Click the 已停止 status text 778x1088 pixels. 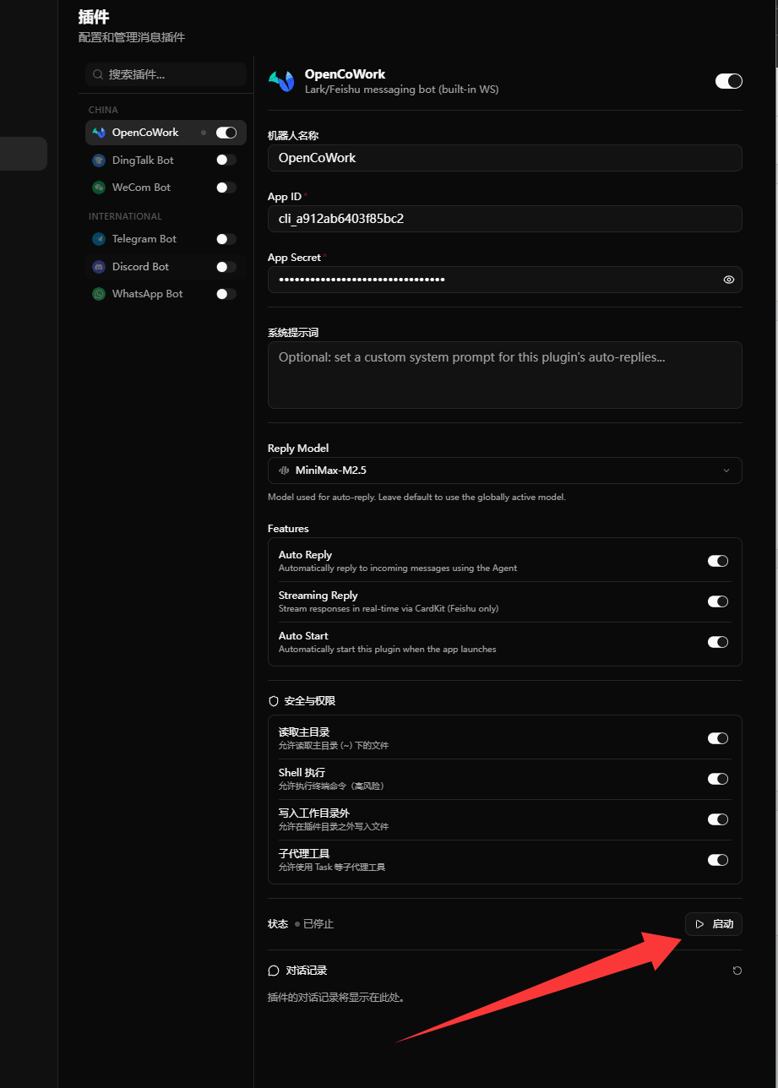318,924
